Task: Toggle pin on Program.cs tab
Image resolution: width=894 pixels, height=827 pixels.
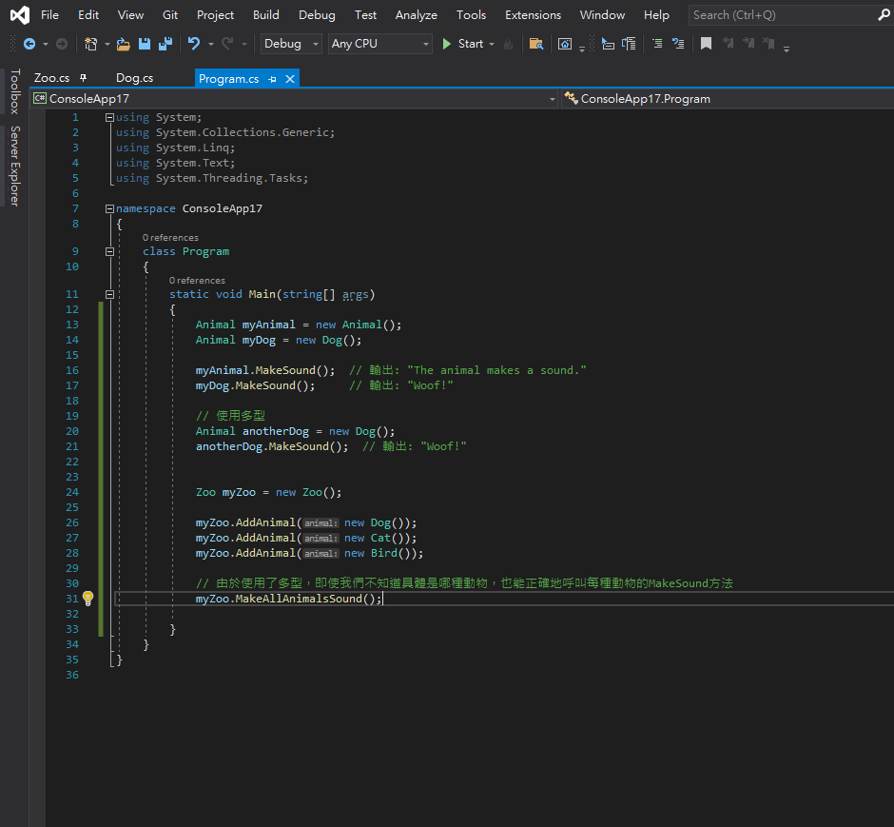Action: pos(273,78)
